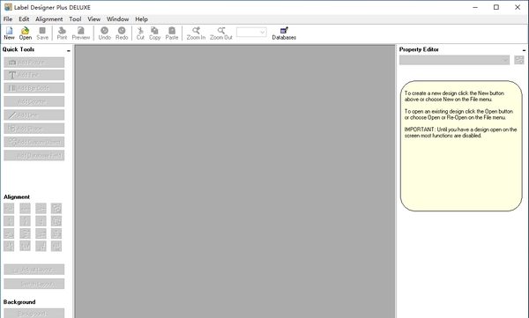This screenshot has width=529, height=318.
Task: Click the gray design workspace area
Action: 235,181
